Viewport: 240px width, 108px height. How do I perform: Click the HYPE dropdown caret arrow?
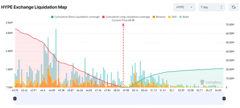pos(191,7)
